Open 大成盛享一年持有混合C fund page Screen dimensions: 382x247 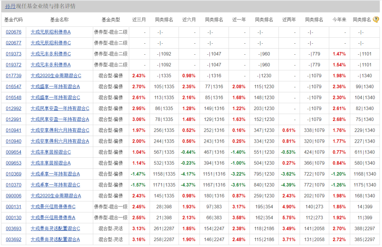pyautogui.click(x=55, y=98)
